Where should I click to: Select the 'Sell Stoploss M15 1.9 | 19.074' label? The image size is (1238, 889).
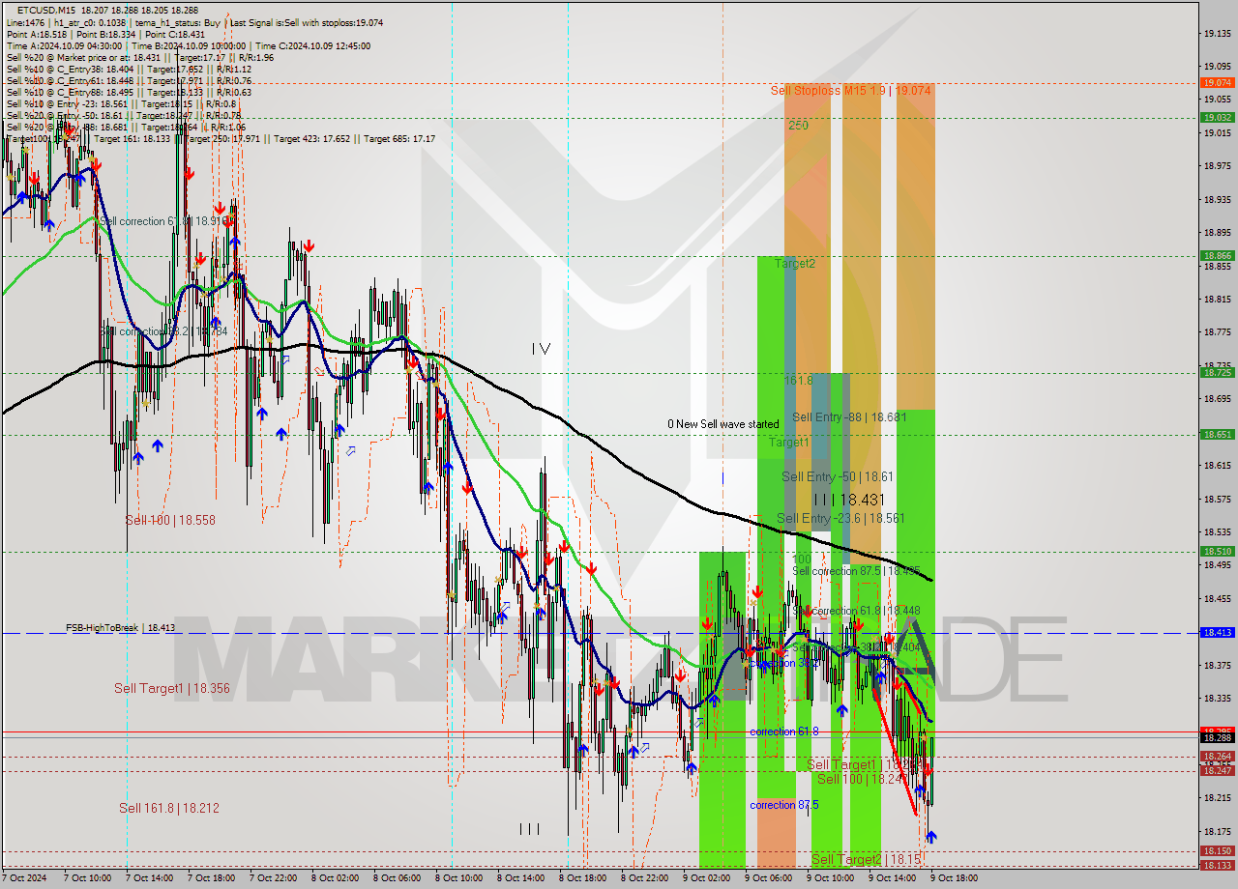pyautogui.click(x=851, y=90)
